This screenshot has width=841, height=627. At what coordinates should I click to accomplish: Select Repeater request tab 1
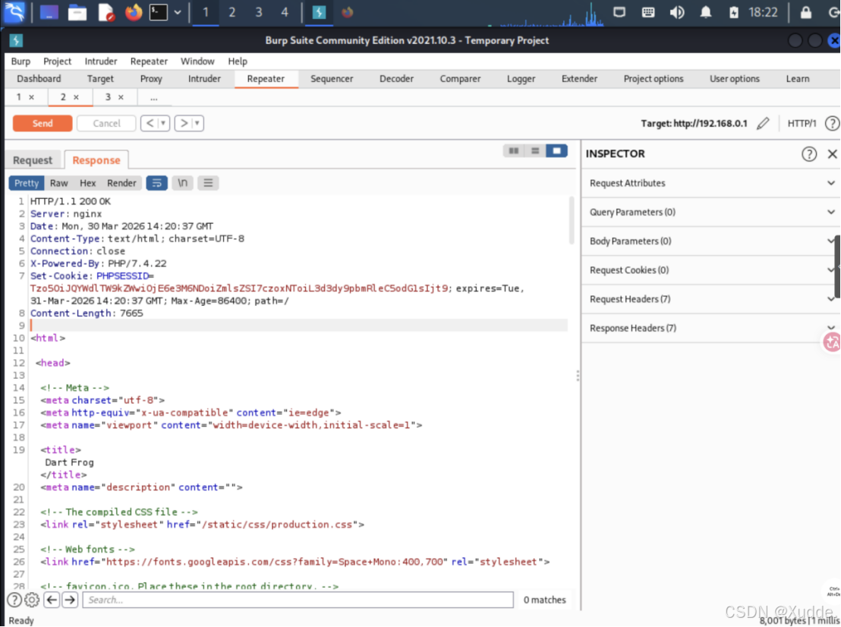[x=19, y=97]
